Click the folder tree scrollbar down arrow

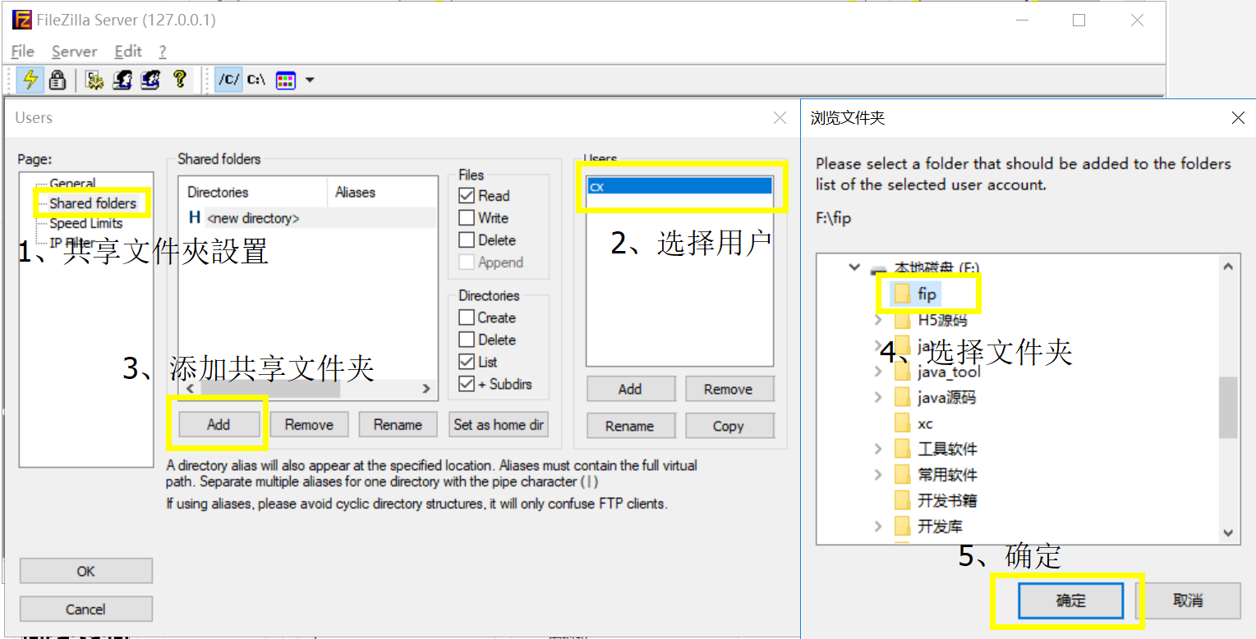[1228, 533]
